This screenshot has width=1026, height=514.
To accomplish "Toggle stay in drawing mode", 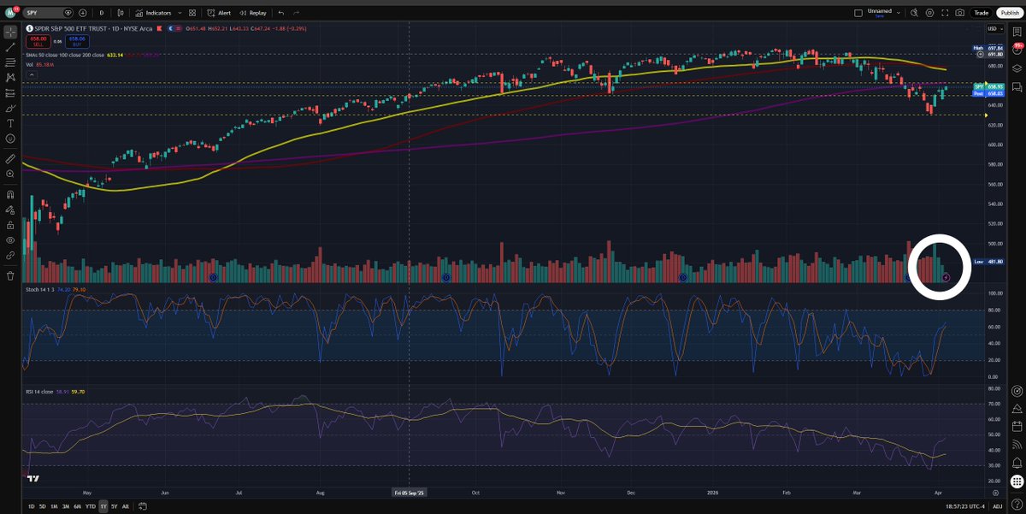I will click(10, 210).
